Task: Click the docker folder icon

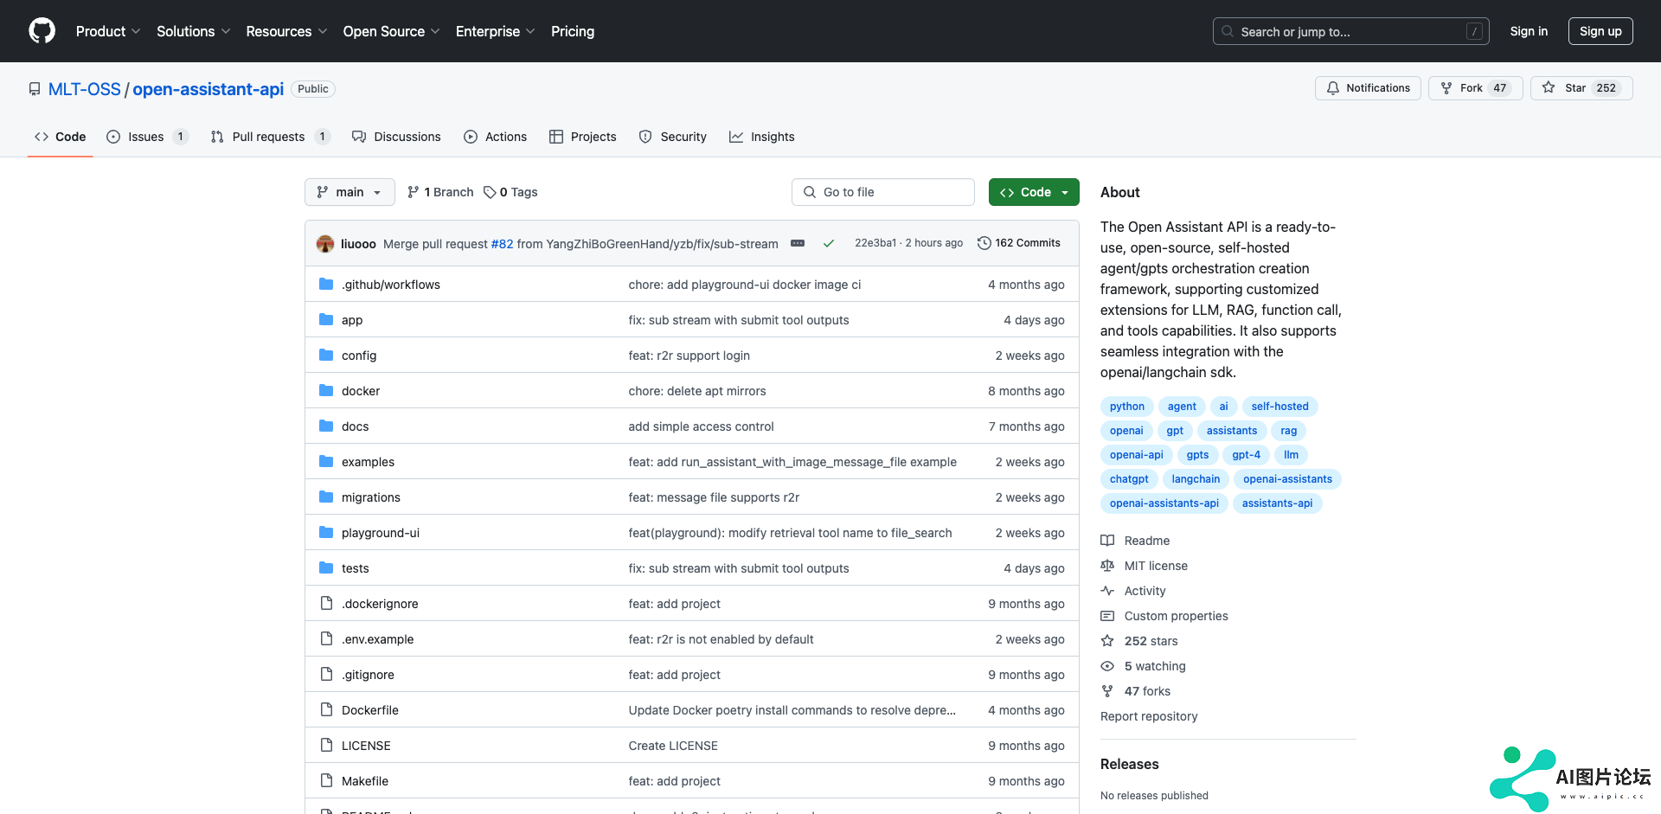Action: tap(326, 391)
